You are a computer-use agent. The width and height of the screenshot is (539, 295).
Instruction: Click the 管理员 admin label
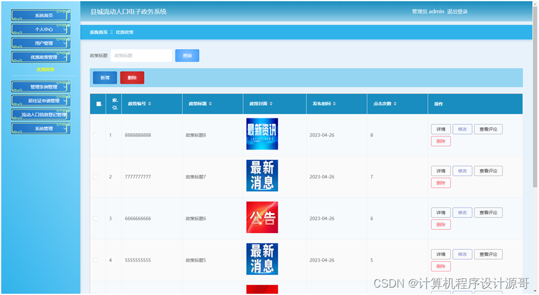coord(428,11)
